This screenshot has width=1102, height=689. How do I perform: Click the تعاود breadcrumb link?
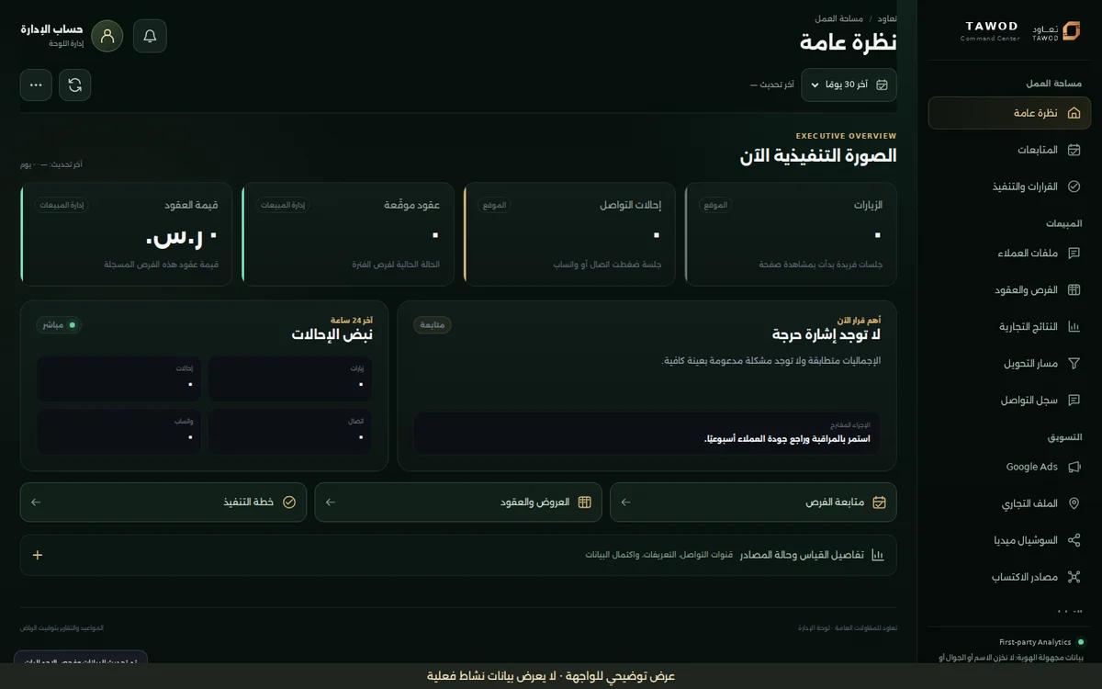point(887,18)
